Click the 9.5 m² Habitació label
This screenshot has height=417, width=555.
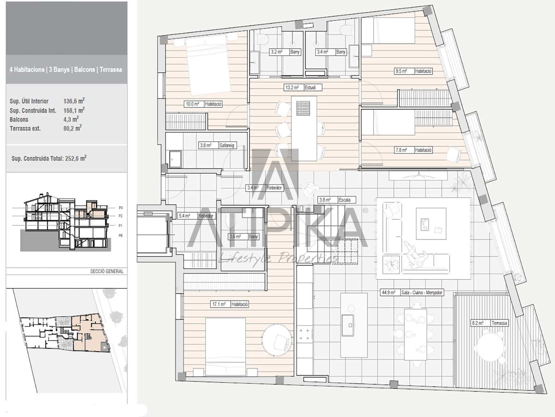point(413,71)
